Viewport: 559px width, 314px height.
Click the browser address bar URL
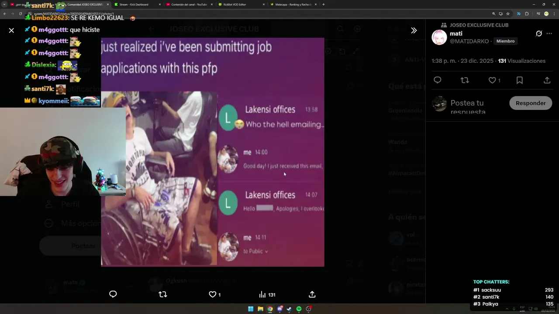(x=74, y=14)
